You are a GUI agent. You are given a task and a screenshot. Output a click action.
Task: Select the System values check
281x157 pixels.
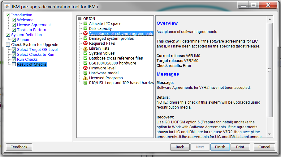pyautogui.click(x=102, y=53)
